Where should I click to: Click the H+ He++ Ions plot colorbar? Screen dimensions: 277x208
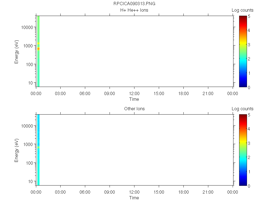(x=243, y=51)
